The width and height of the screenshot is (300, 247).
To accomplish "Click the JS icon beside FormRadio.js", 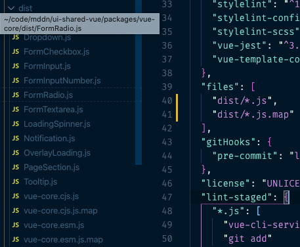I will coord(16,95).
